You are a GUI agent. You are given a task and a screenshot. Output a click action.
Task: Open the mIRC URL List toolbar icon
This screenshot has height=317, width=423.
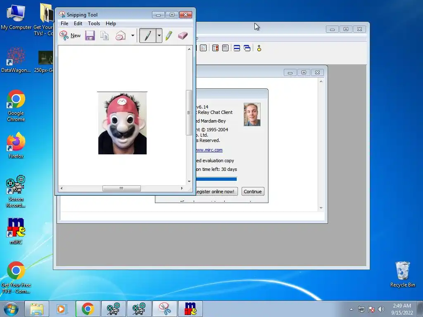click(x=225, y=48)
